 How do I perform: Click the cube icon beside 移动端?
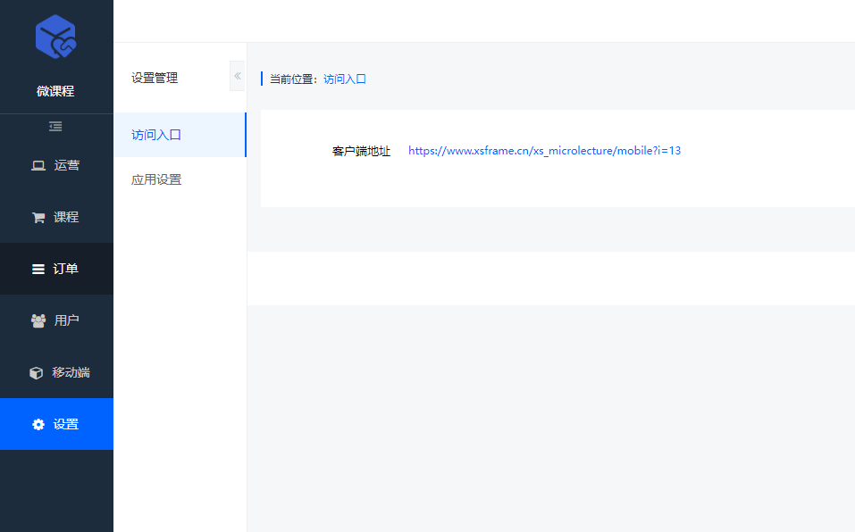[x=36, y=372]
